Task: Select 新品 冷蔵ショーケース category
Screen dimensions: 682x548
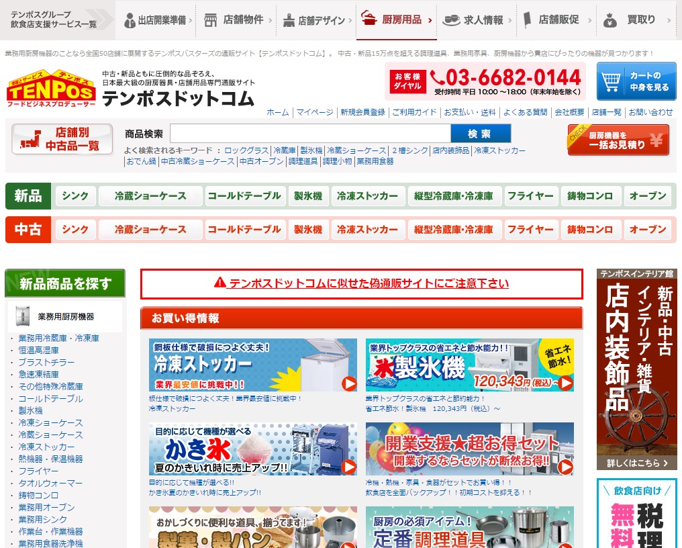Action: point(150,196)
